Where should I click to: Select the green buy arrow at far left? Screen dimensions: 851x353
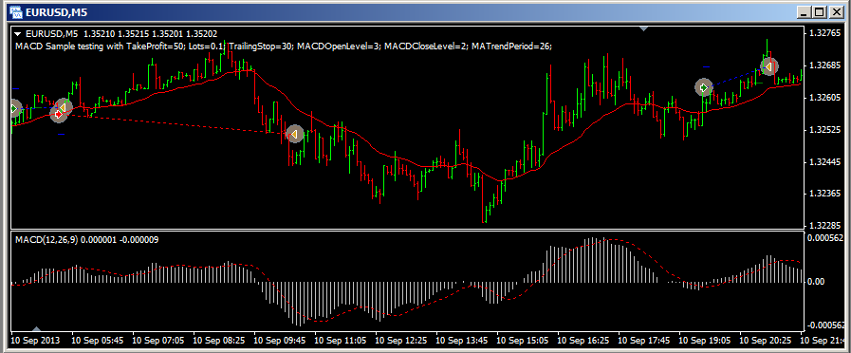[13, 108]
